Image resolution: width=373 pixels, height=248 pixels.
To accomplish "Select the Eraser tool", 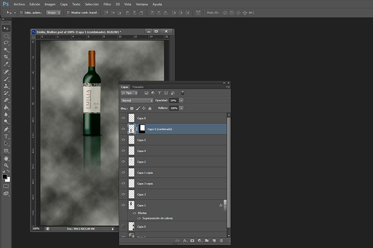I will pyautogui.click(x=6, y=100).
